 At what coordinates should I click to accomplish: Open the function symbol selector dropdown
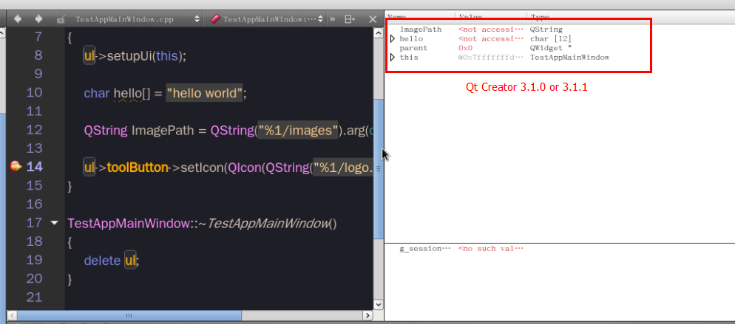coord(319,19)
